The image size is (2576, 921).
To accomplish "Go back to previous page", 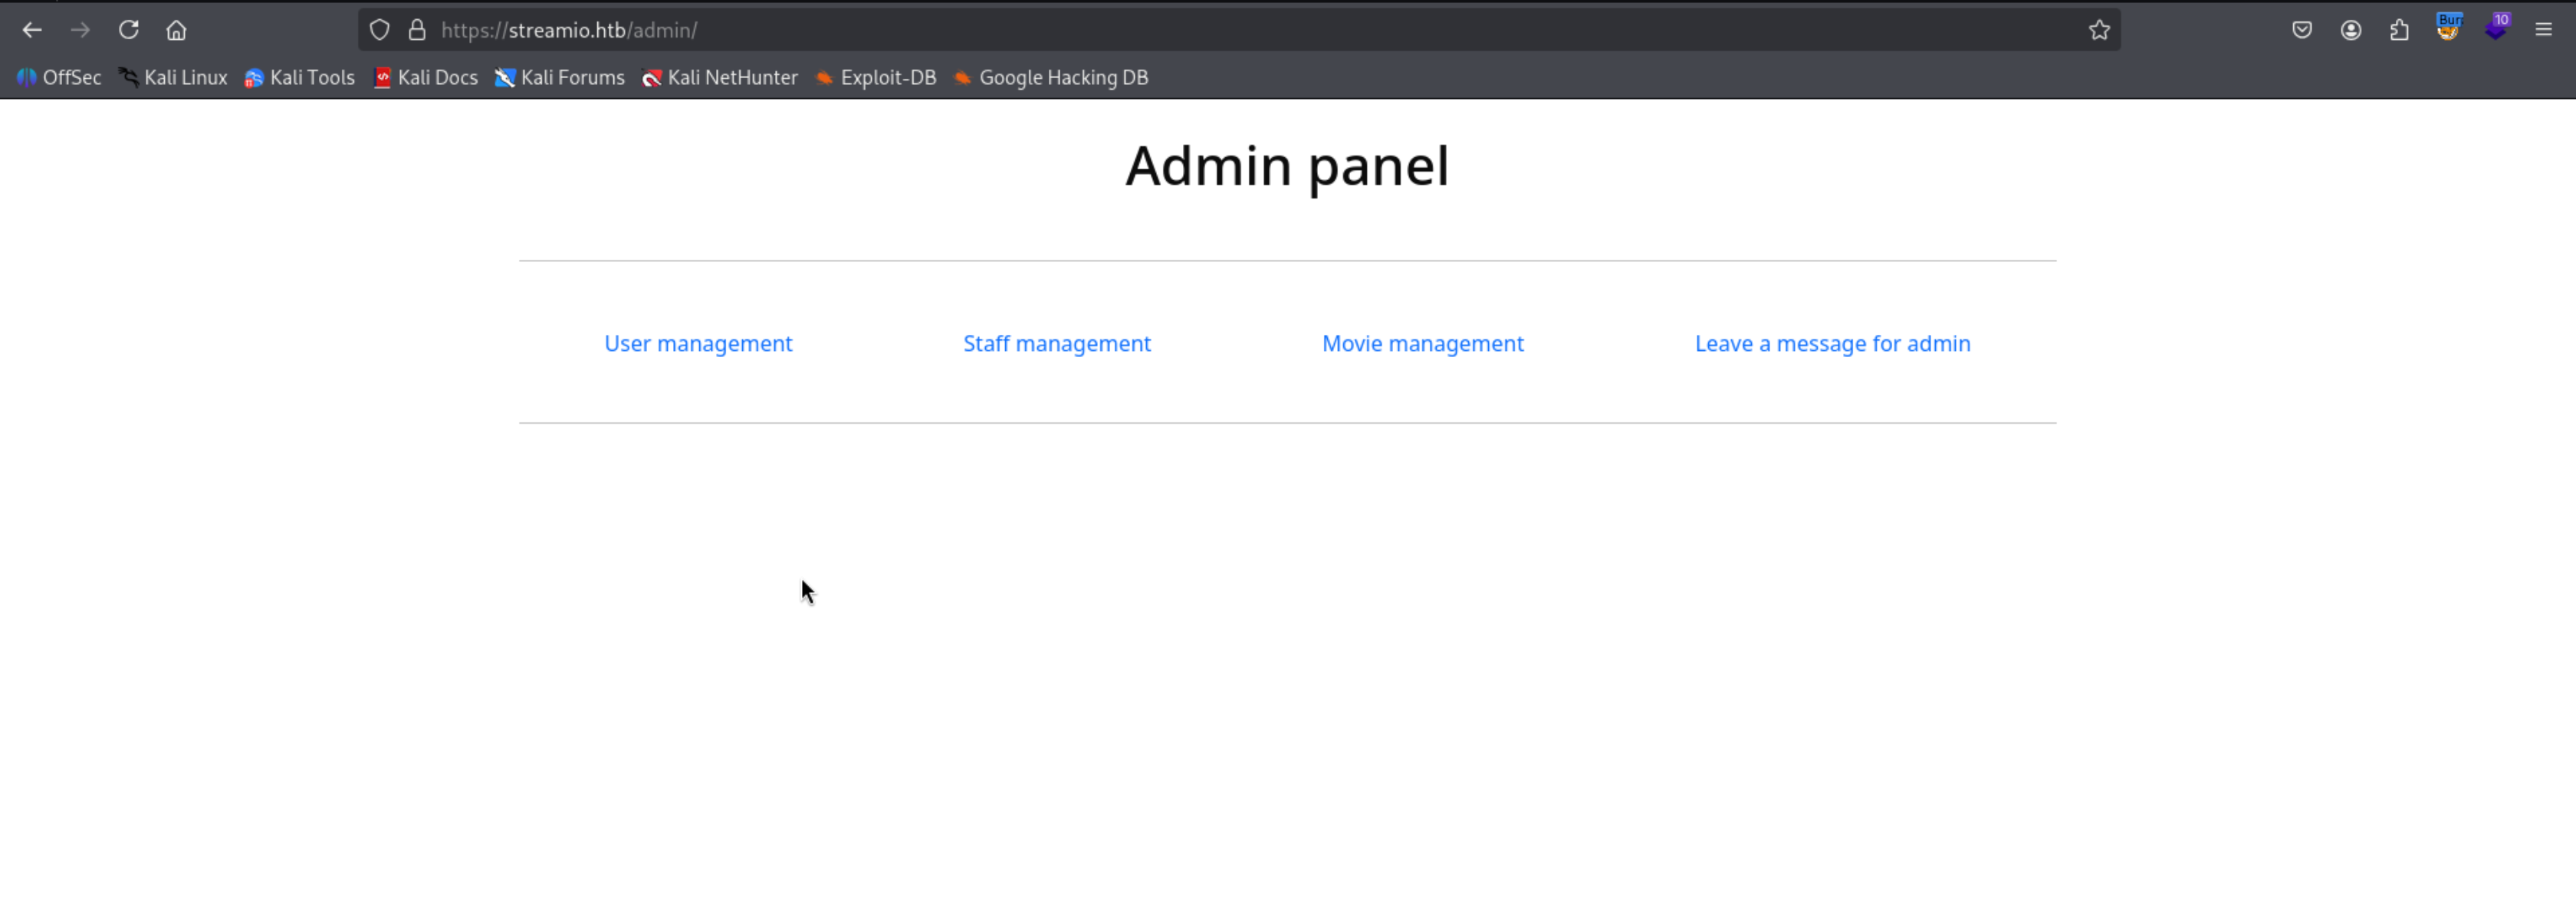I will click(32, 30).
